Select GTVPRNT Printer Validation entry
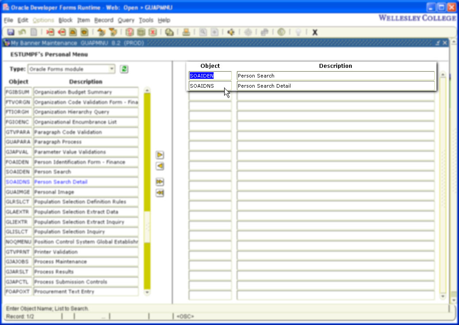This screenshot has width=459, height=325. [x=71, y=252]
